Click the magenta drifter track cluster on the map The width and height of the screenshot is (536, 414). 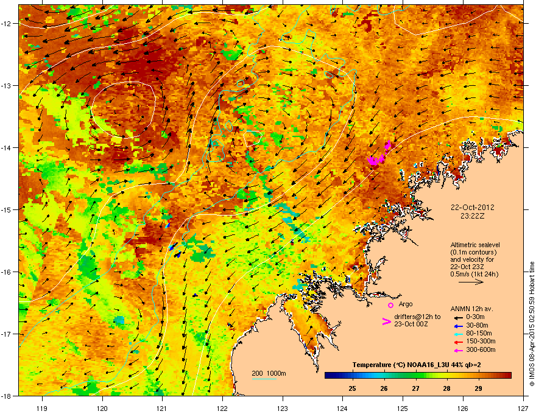(379, 154)
